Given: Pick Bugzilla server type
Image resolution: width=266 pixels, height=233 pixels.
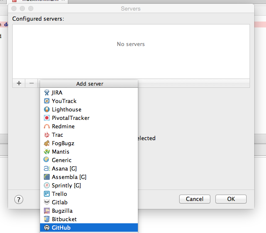Looking at the screenshot, I should 89,211.
